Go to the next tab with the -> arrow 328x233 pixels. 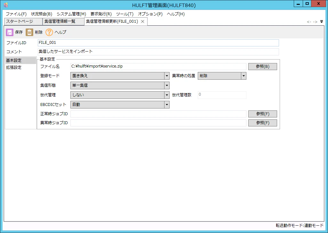pos(315,22)
